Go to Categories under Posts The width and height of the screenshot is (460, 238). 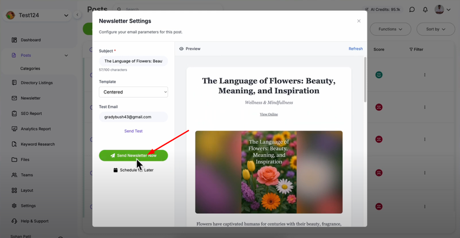pyautogui.click(x=30, y=69)
